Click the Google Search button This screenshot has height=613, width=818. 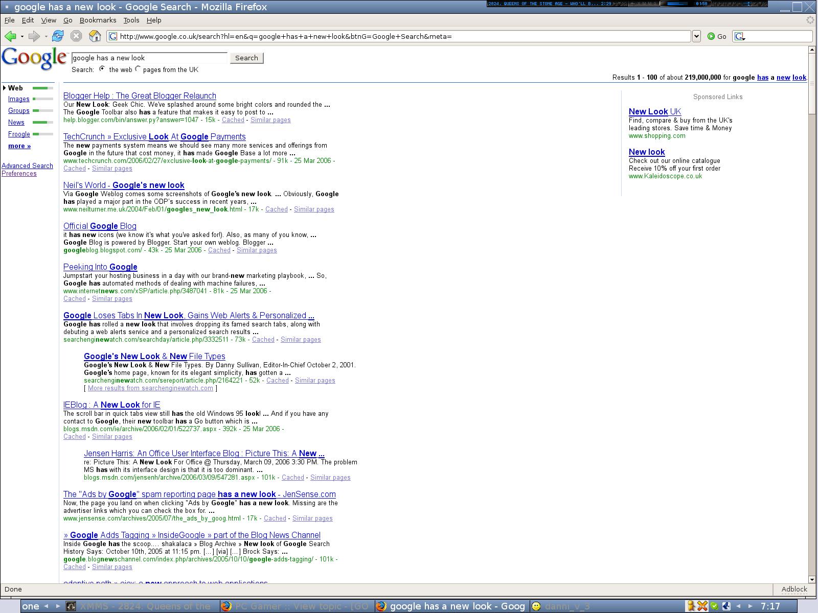(246, 58)
